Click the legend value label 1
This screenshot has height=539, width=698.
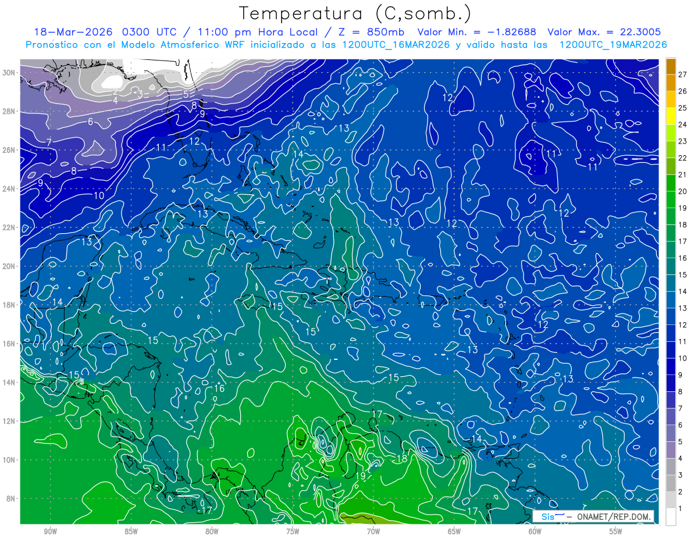coord(680,509)
